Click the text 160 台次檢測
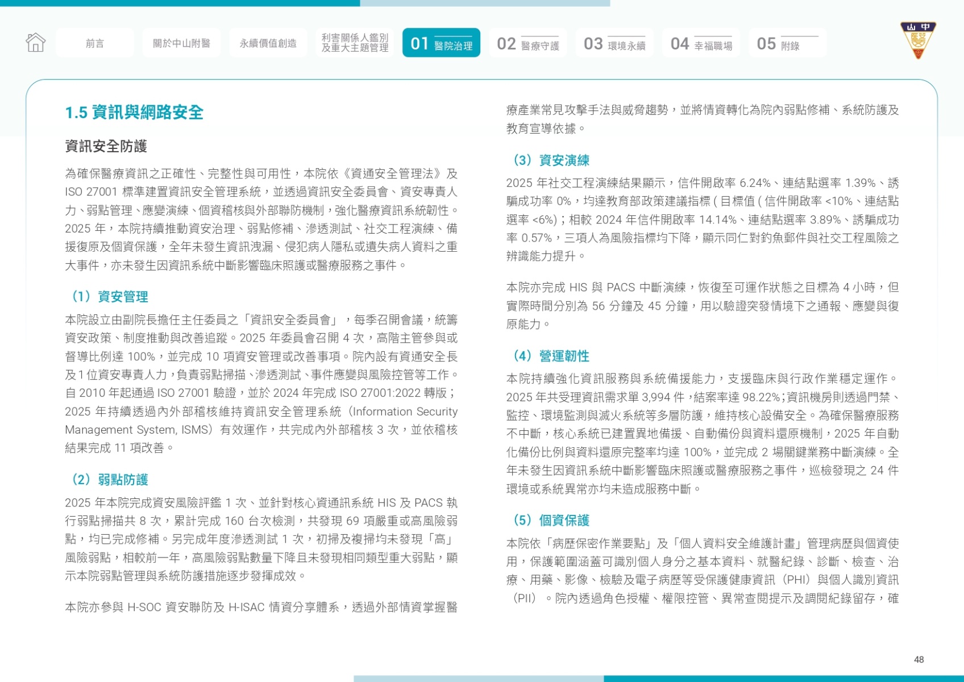Viewport: 964px width, 682px height. coord(262,521)
